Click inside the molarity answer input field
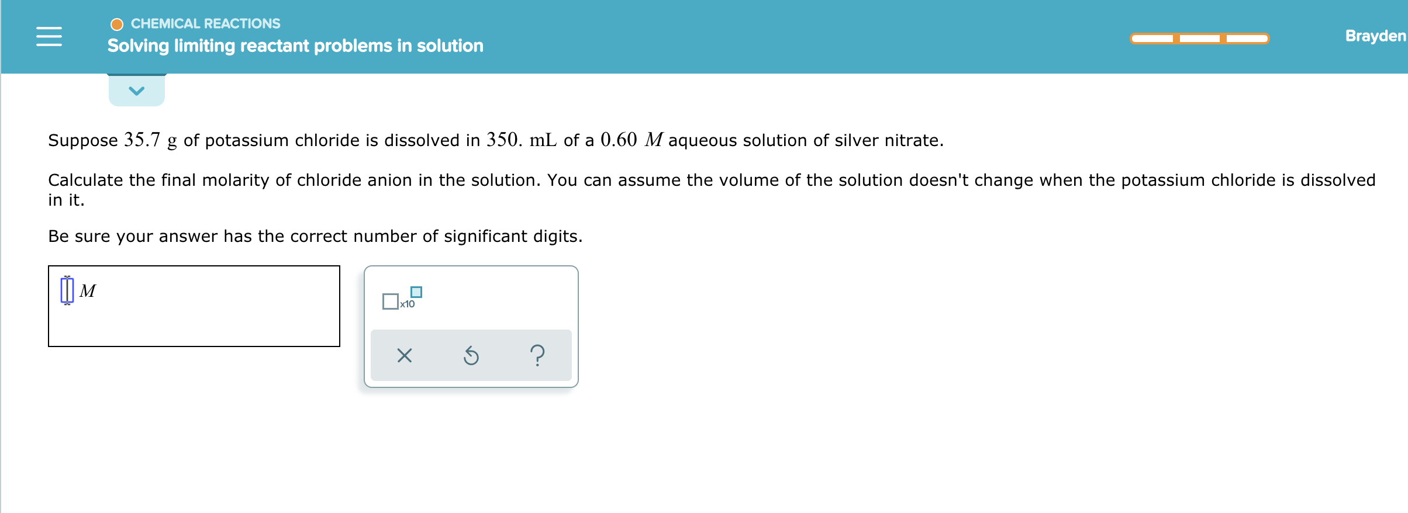Screen dimensions: 1408x513 pos(193,305)
